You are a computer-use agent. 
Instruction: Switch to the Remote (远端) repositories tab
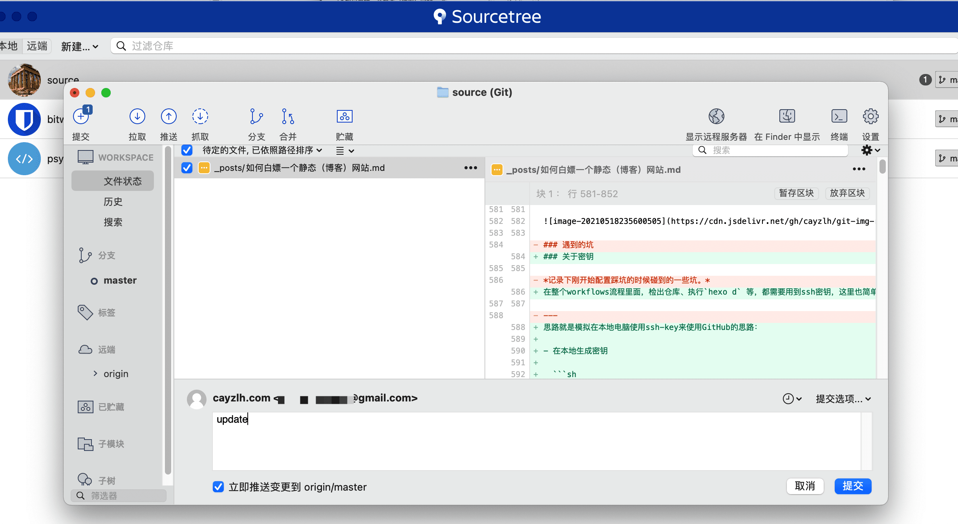click(x=37, y=46)
